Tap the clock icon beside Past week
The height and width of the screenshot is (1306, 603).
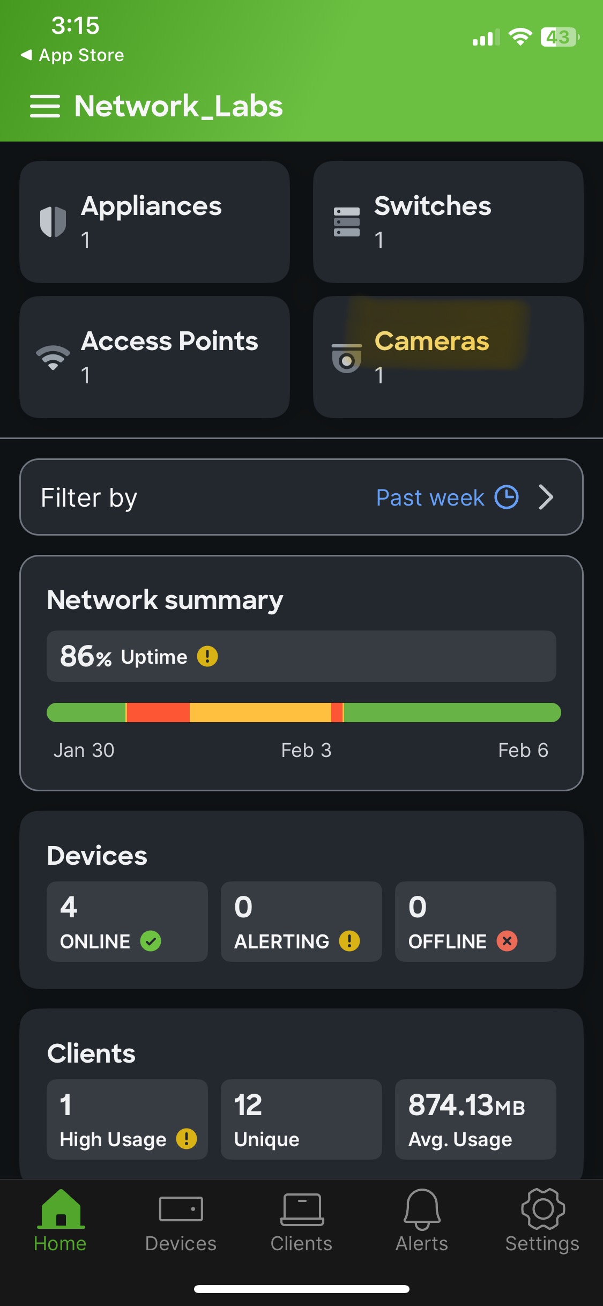point(507,497)
